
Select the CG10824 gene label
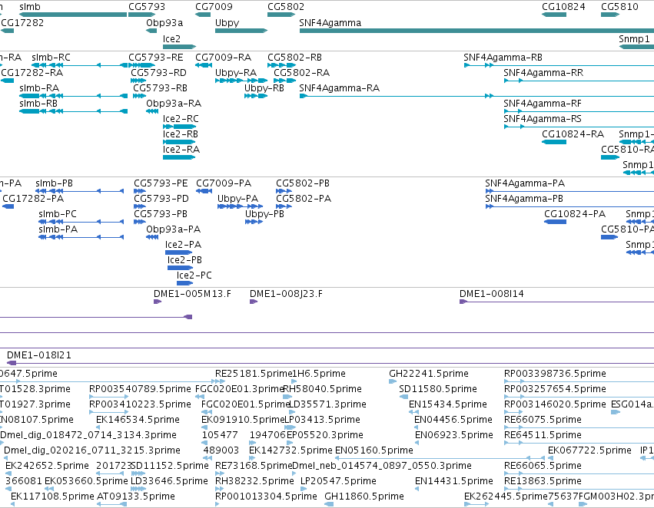[563, 7]
